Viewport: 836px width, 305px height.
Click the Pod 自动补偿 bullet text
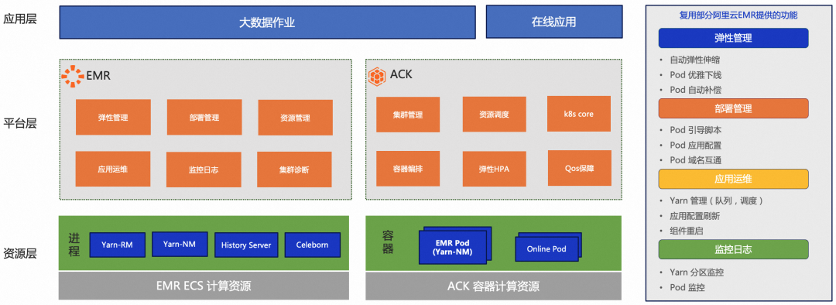696,90
